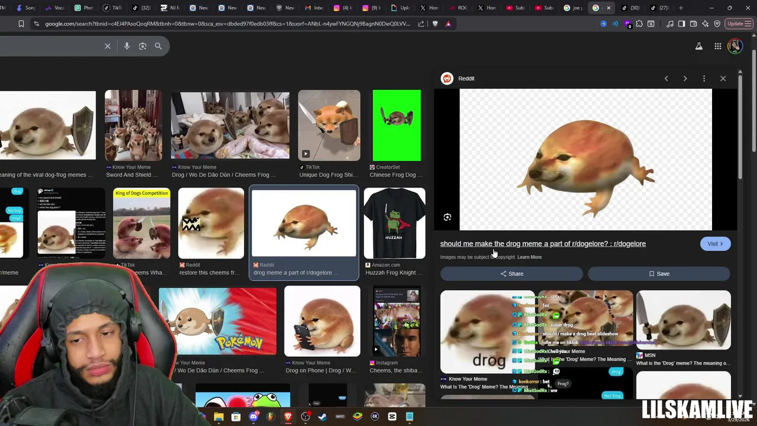The height and width of the screenshot is (426, 757).
Task: Switch to the Uplo browser tab
Action: [x=400, y=8]
